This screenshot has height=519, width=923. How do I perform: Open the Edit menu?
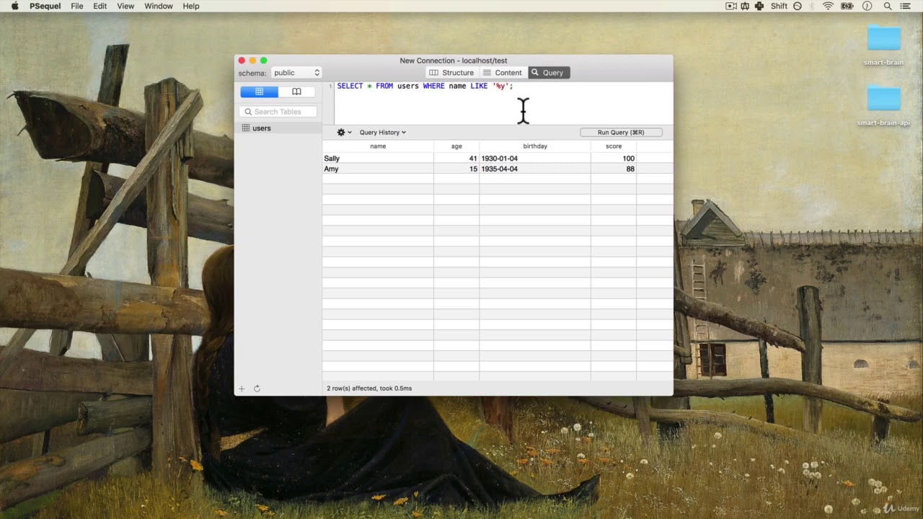coord(100,6)
